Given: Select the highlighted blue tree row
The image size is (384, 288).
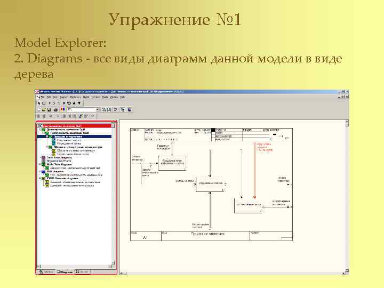Looking at the screenshot, I should coord(75,137).
